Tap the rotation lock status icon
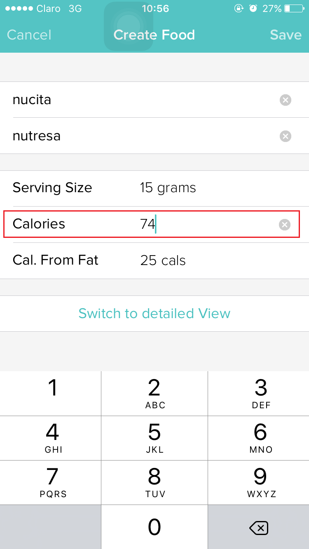Viewport: 309px width, 549px height. pos(239,9)
